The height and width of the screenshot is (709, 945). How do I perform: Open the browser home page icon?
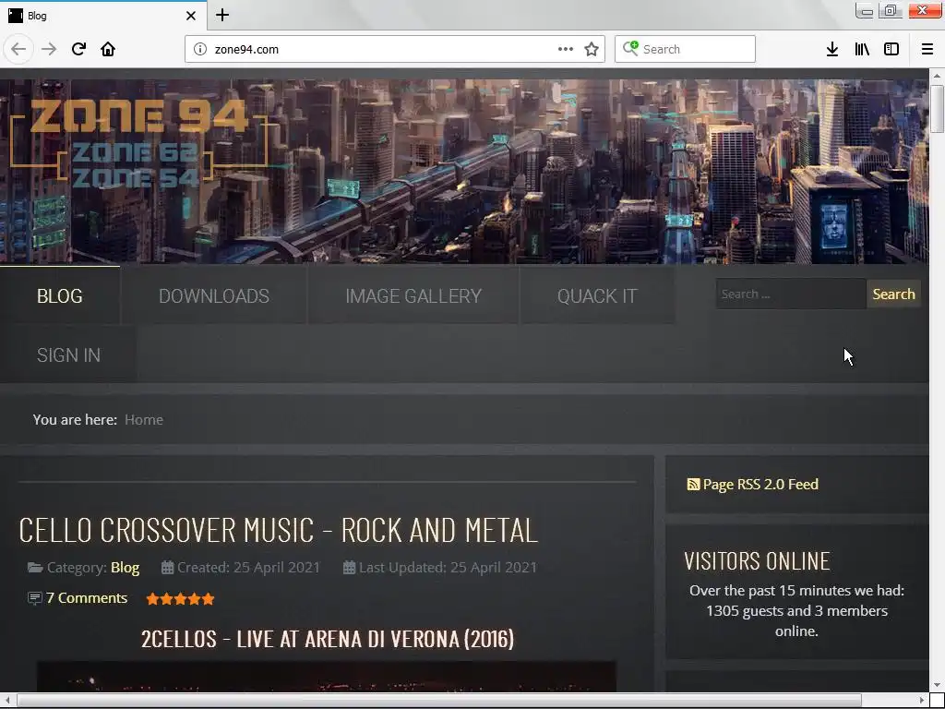[108, 49]
